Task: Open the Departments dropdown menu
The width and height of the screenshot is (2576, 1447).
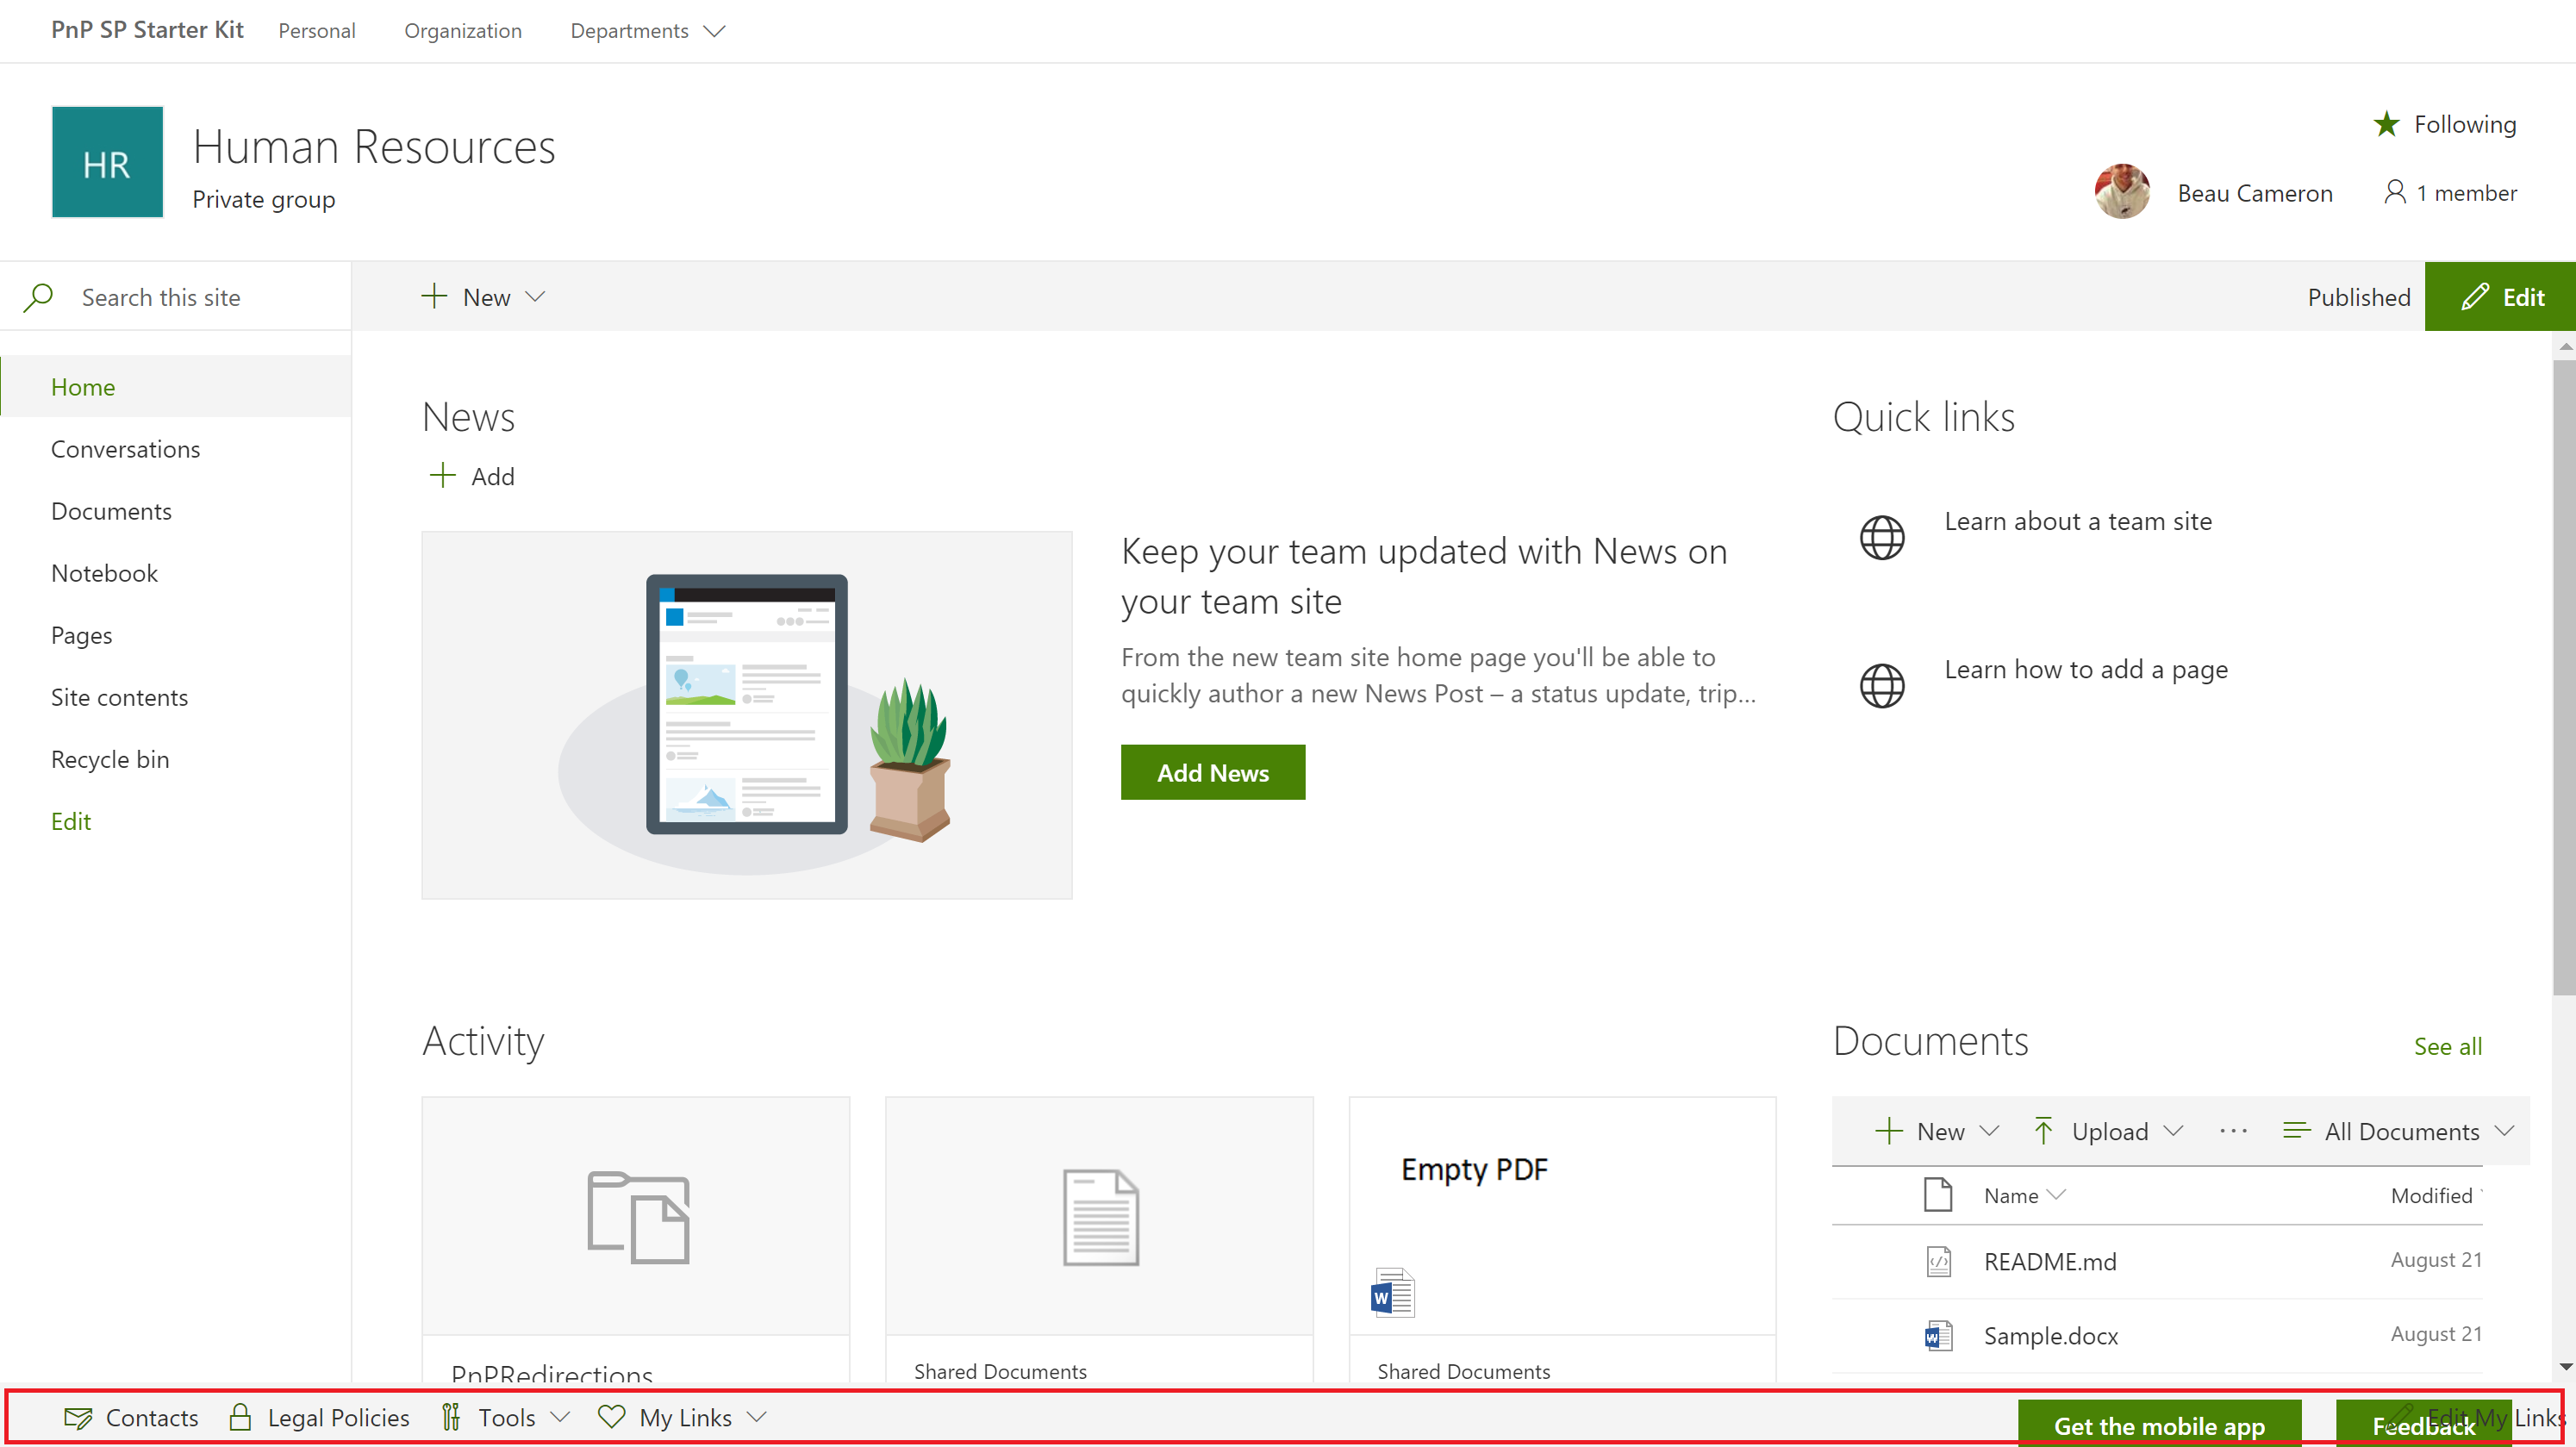Action: point(646,31)
